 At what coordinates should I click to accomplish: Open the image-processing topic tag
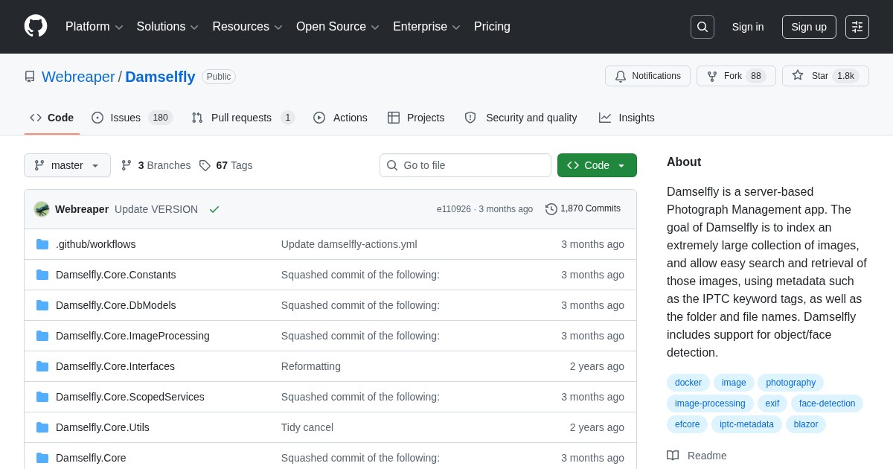[x=710, y=403]
